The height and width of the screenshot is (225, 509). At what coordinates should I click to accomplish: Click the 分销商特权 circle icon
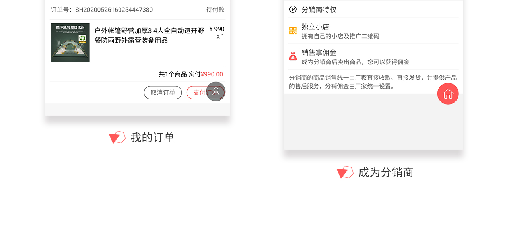tap(293, 9)
